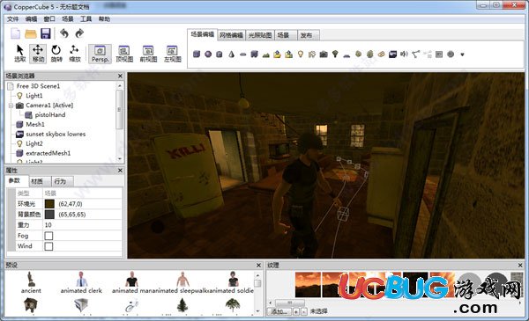Insert a sphere from the scene toolbar

click(x=208, y=54)
